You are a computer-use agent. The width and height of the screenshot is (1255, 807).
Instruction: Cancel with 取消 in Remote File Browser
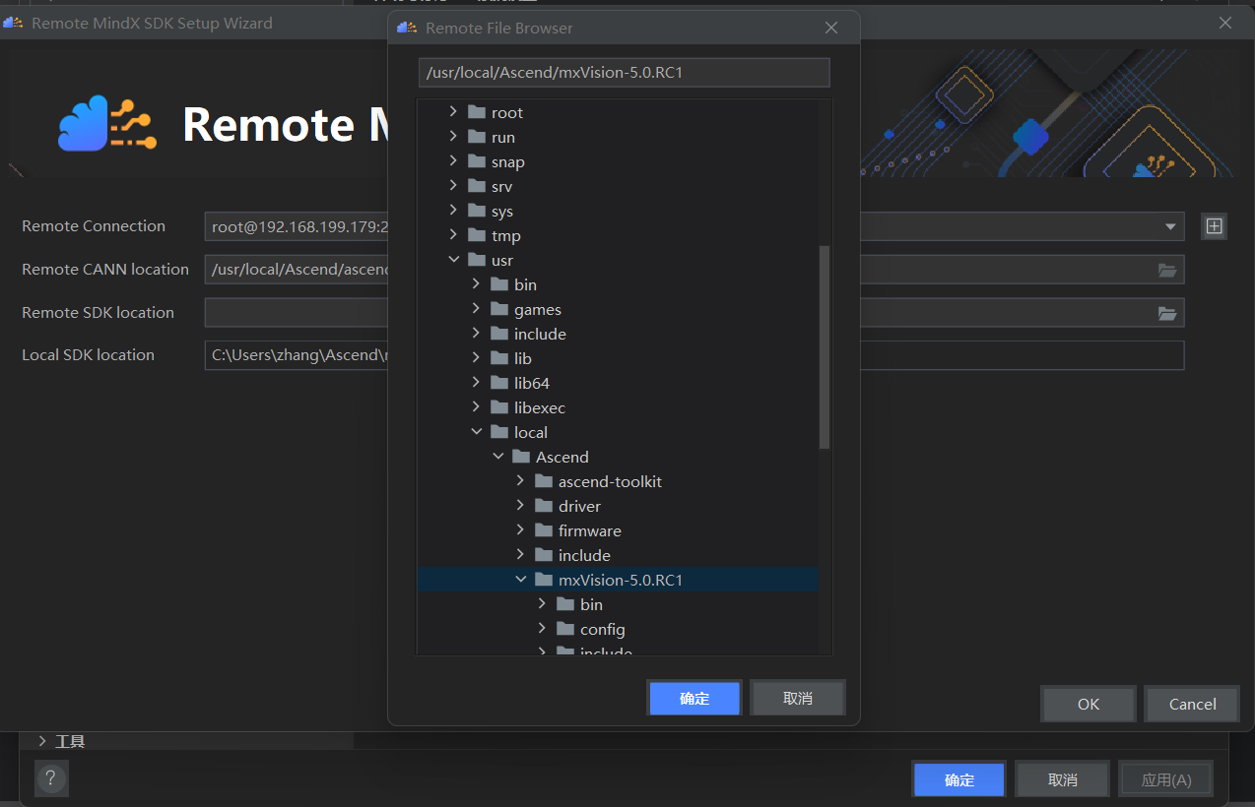point(798,698)
